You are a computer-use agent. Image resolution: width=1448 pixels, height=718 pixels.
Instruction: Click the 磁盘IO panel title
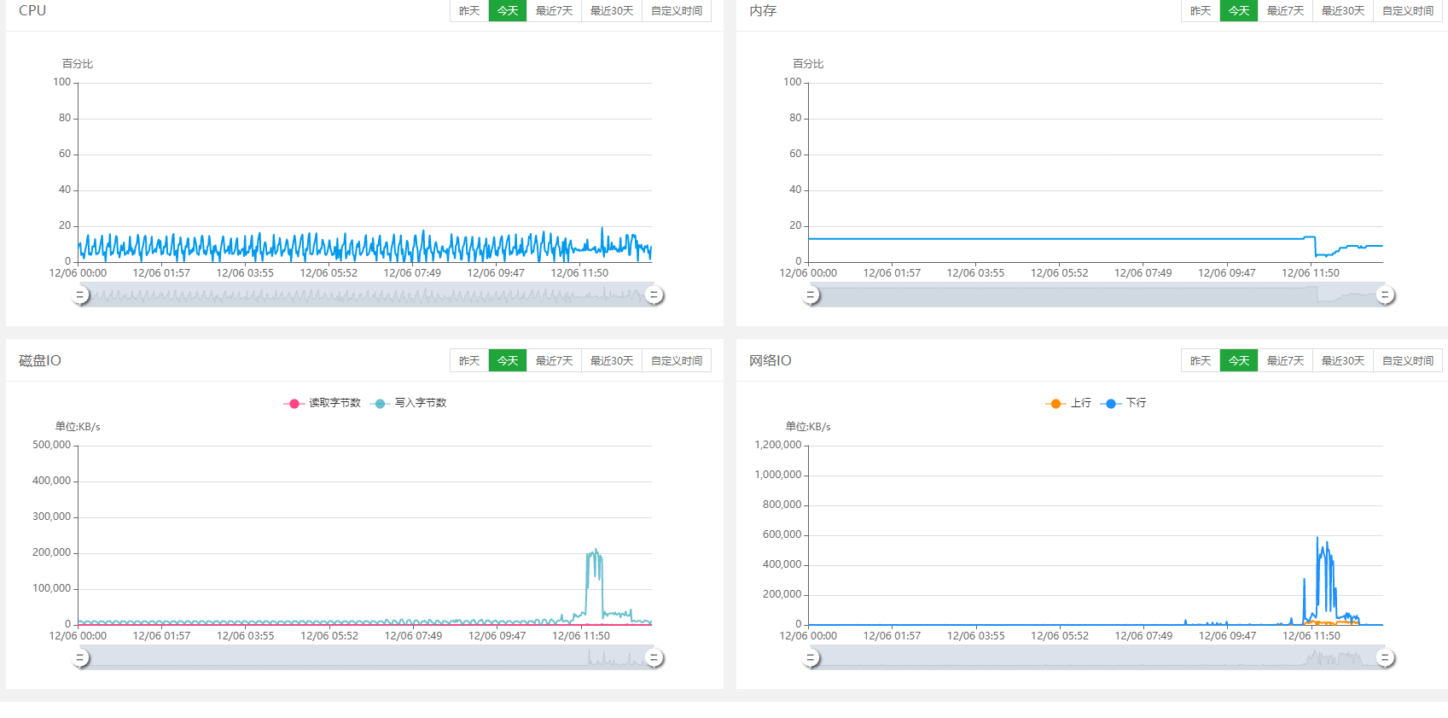pos(40,360)
